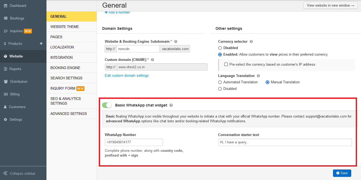Select Disabled under Currency selector
The height and width of the screenshot is (180, 361).
pyautogui.click(x=220, y=48)
